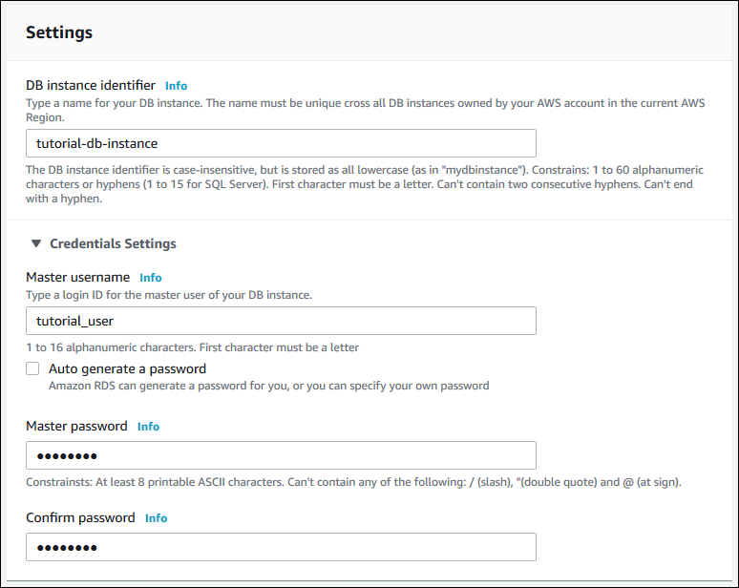Click the Info link next to Master username
This screenshot has width=739, height=588.
pyautogui.click(x=151, y=278)
